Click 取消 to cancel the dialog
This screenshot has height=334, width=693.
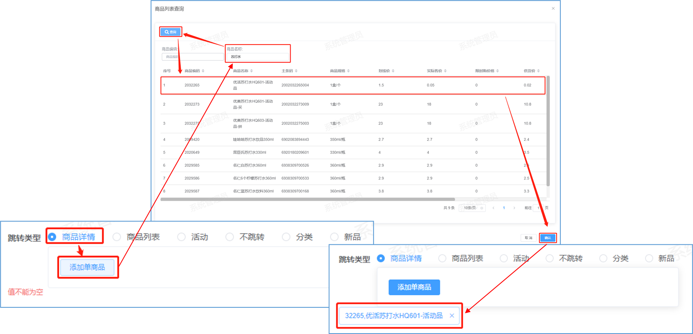coord(528,238)
